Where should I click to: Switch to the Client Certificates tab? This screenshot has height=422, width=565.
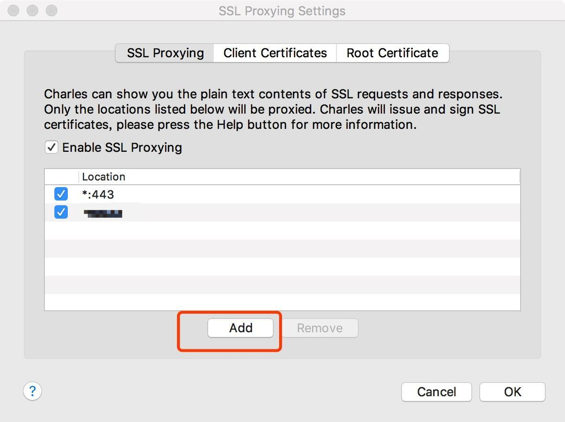(274, 53)
